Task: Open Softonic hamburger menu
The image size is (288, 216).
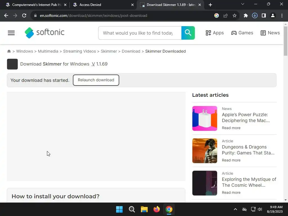Action: point(11,33)
